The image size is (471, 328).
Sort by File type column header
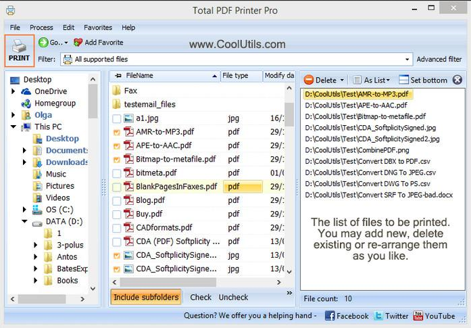pyautogui.click(x=241, y=76)
